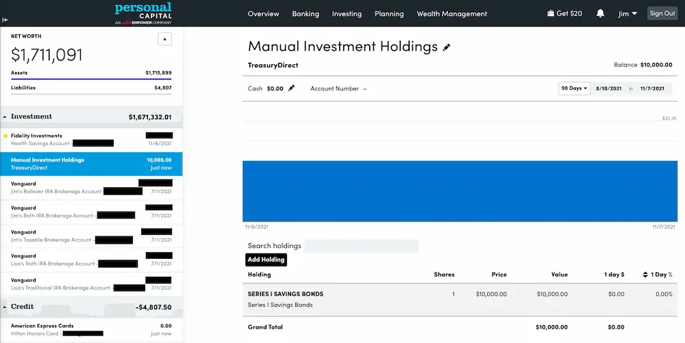The height and width of the screenshot is (343, 685).
Task: Open the Personal Capital logo home
Action: click(x=143, y=13)
